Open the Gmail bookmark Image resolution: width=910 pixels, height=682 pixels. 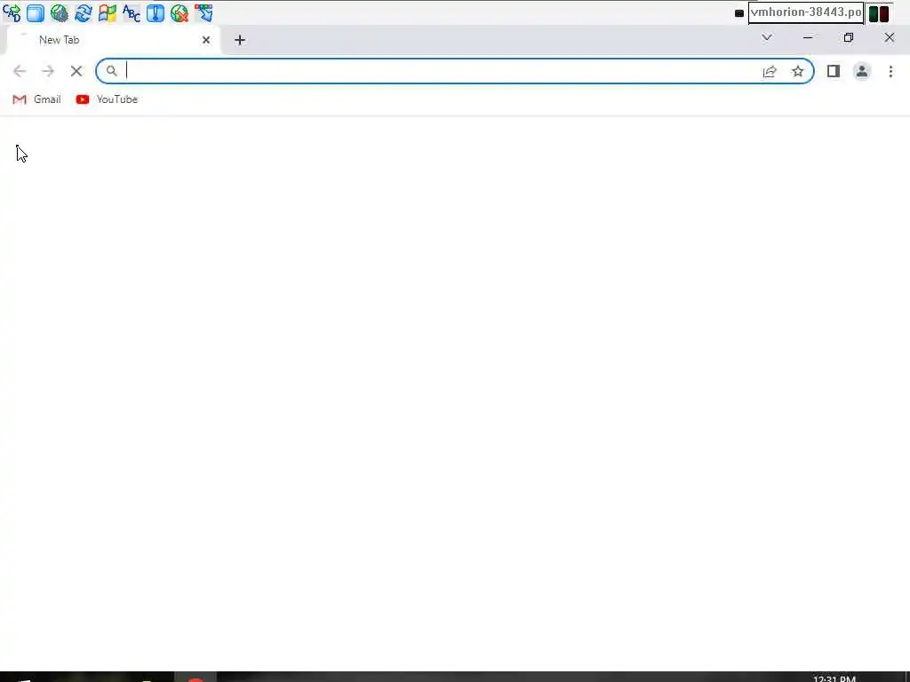(36, 99)
